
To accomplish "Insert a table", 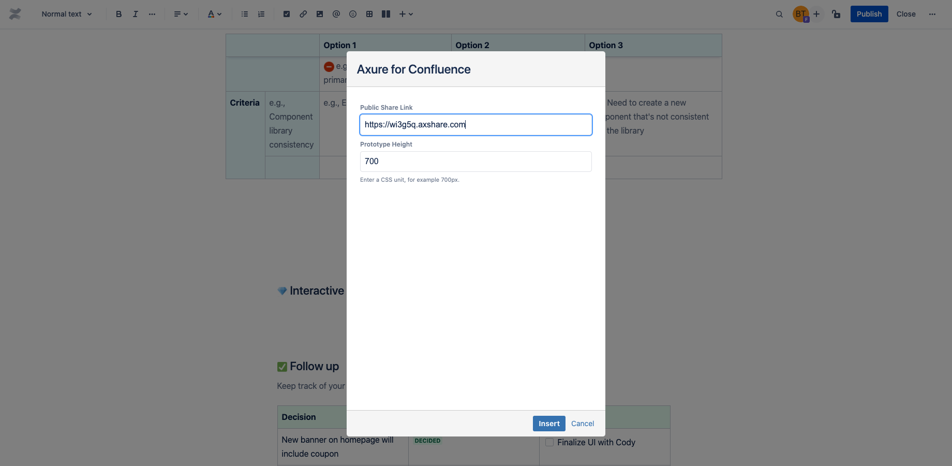I will (x=369, y=14).
